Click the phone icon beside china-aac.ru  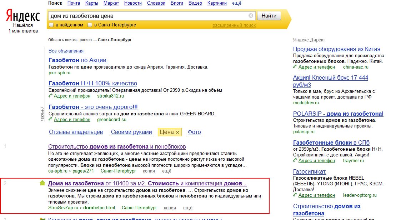coord(295,67)
